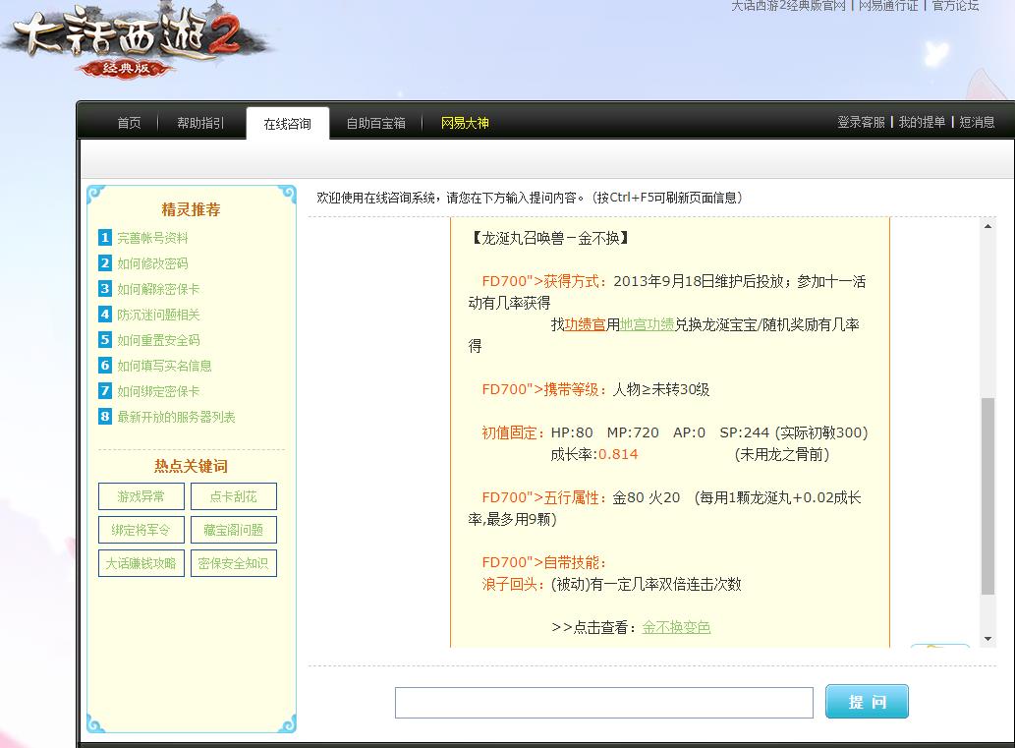Viewport: 1015px width, 748px height.
Task: Follow the 地宫功绩 link in the answer
Action: pos(648,324)
